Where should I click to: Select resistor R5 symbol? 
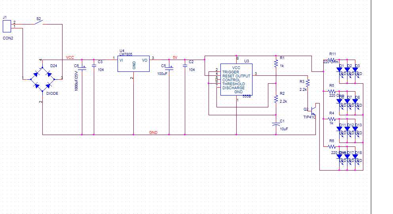331,91
